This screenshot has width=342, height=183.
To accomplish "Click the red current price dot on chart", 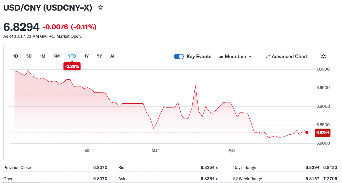I will click(x=307, y=132).
